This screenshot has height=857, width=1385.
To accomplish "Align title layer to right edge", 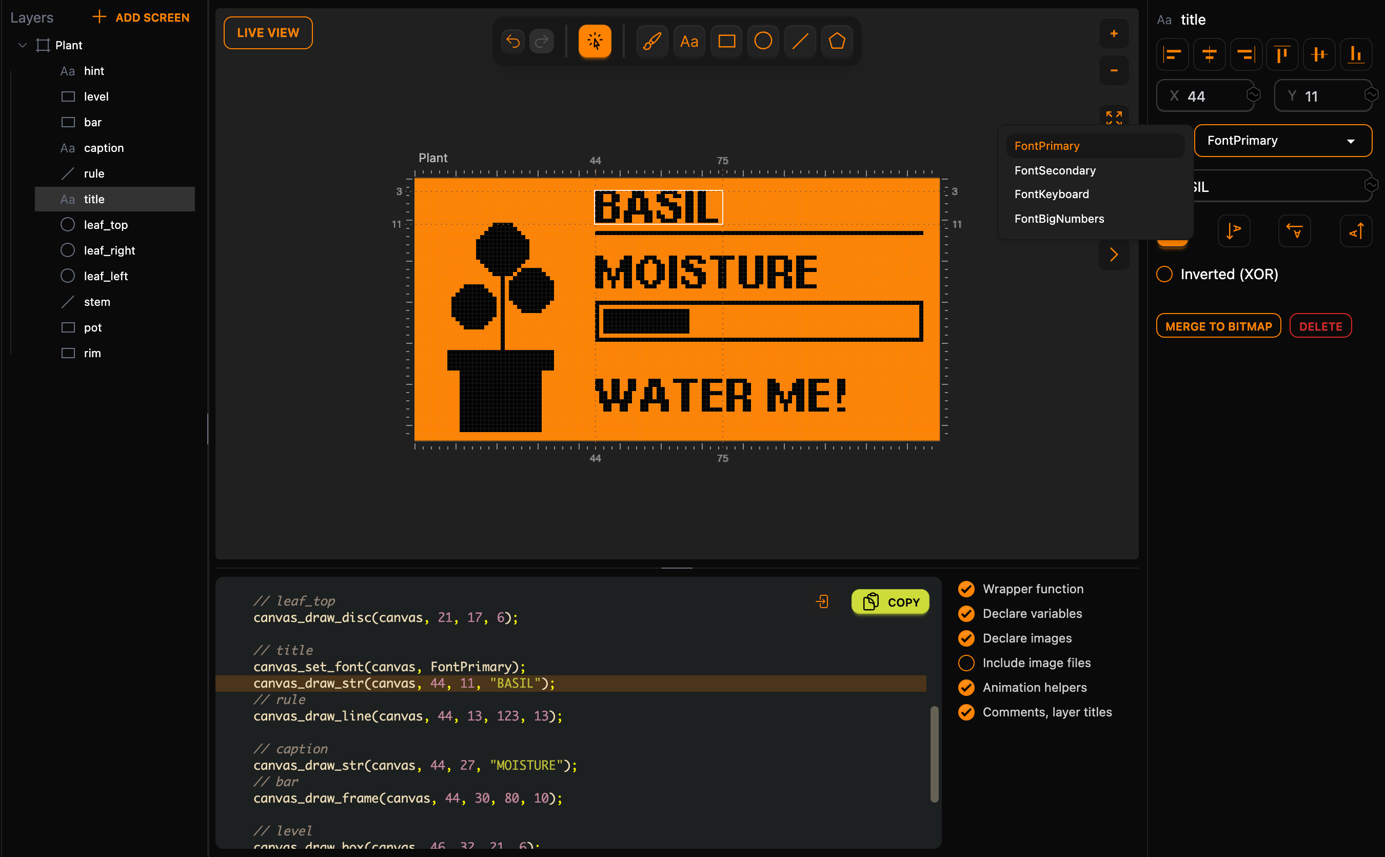I will pyautogui.click(x=1245, y=54).
